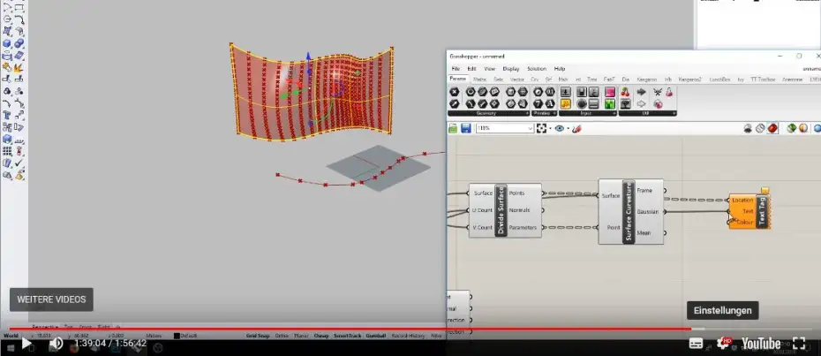Click the Mean output on Surface Curvature
Screen dimensions: 821x356
pyautogui.click(x=644, y=233)
